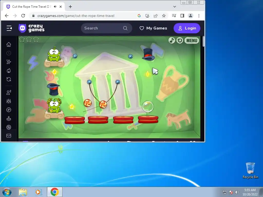Open the Windows Start menu
The height and width of the screenshot is (197, 263).
tap(7, 192)
